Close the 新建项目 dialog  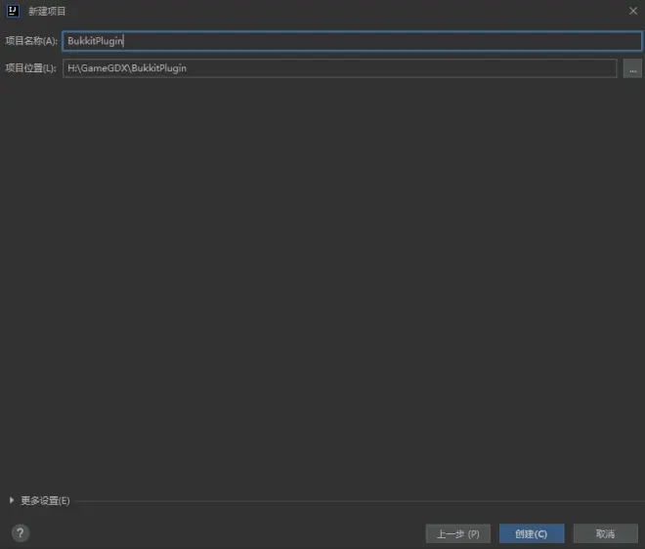633,11
